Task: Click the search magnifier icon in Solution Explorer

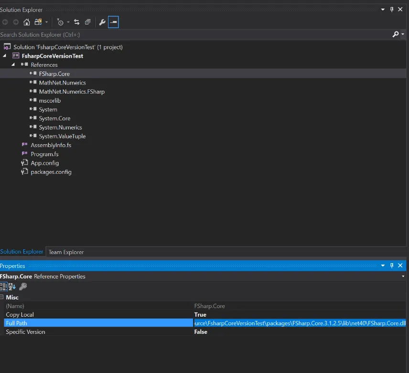Action: click(395, 34)
